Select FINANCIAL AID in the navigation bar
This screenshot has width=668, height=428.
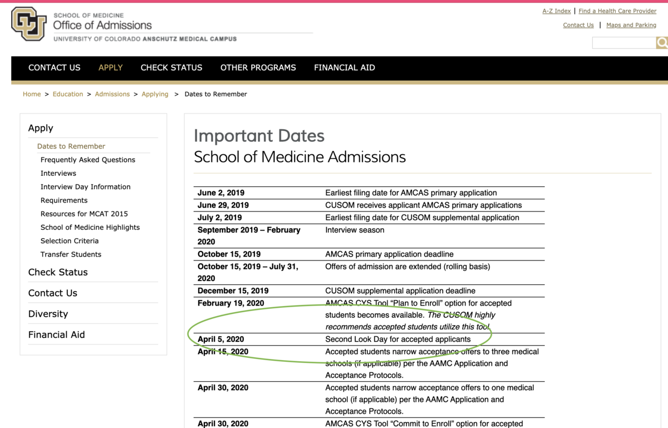point(344,68)
